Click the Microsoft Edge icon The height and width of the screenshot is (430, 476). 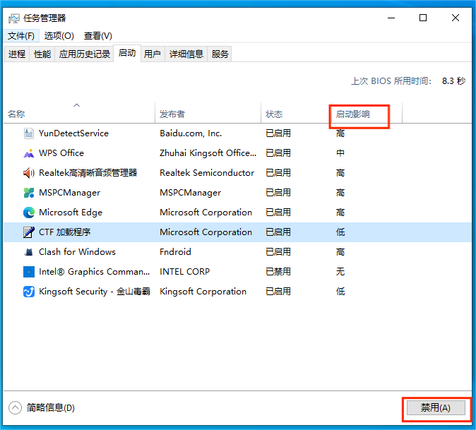[x=29, y=213]
